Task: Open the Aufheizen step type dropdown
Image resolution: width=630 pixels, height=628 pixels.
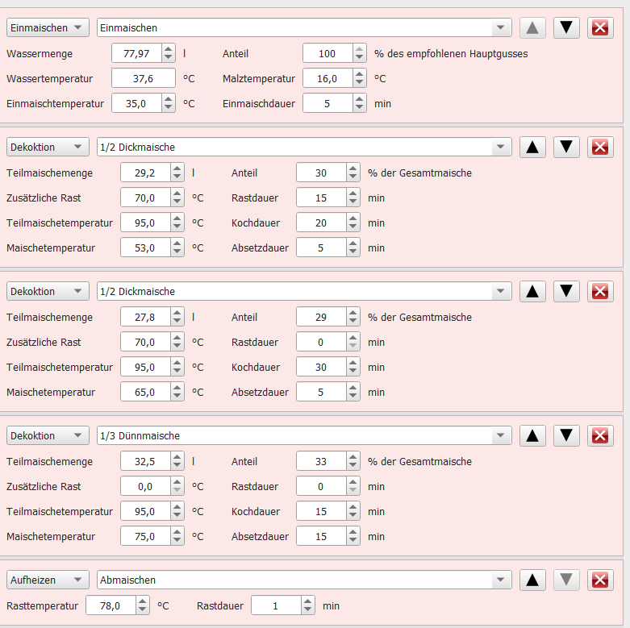Action: pyautogui.click(x=47, y=580)
